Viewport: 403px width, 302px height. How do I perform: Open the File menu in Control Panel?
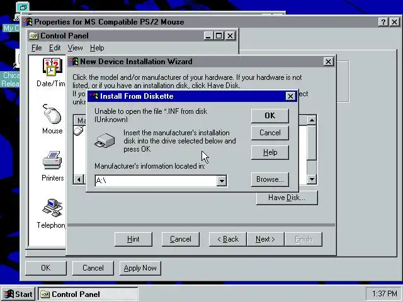point(37,48)
